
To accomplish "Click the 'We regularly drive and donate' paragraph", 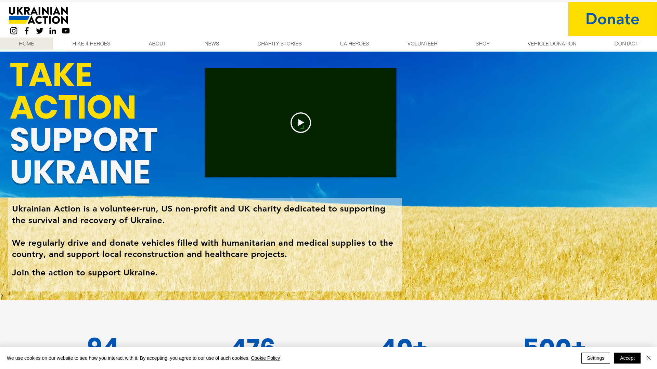I will (203, 248).
